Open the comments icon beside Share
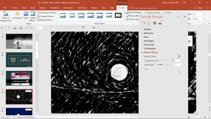 click(207, 8)
